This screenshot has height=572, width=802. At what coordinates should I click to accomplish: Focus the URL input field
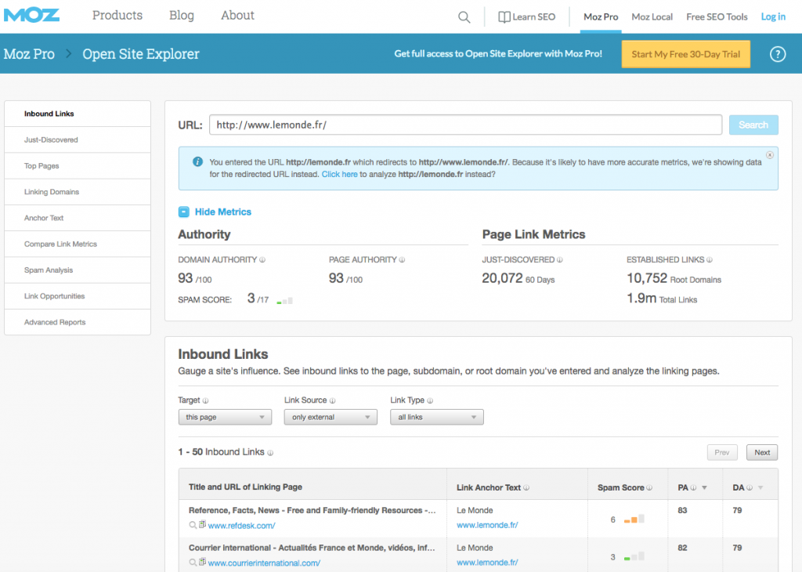pyautogui.click(x=465, y=125)
